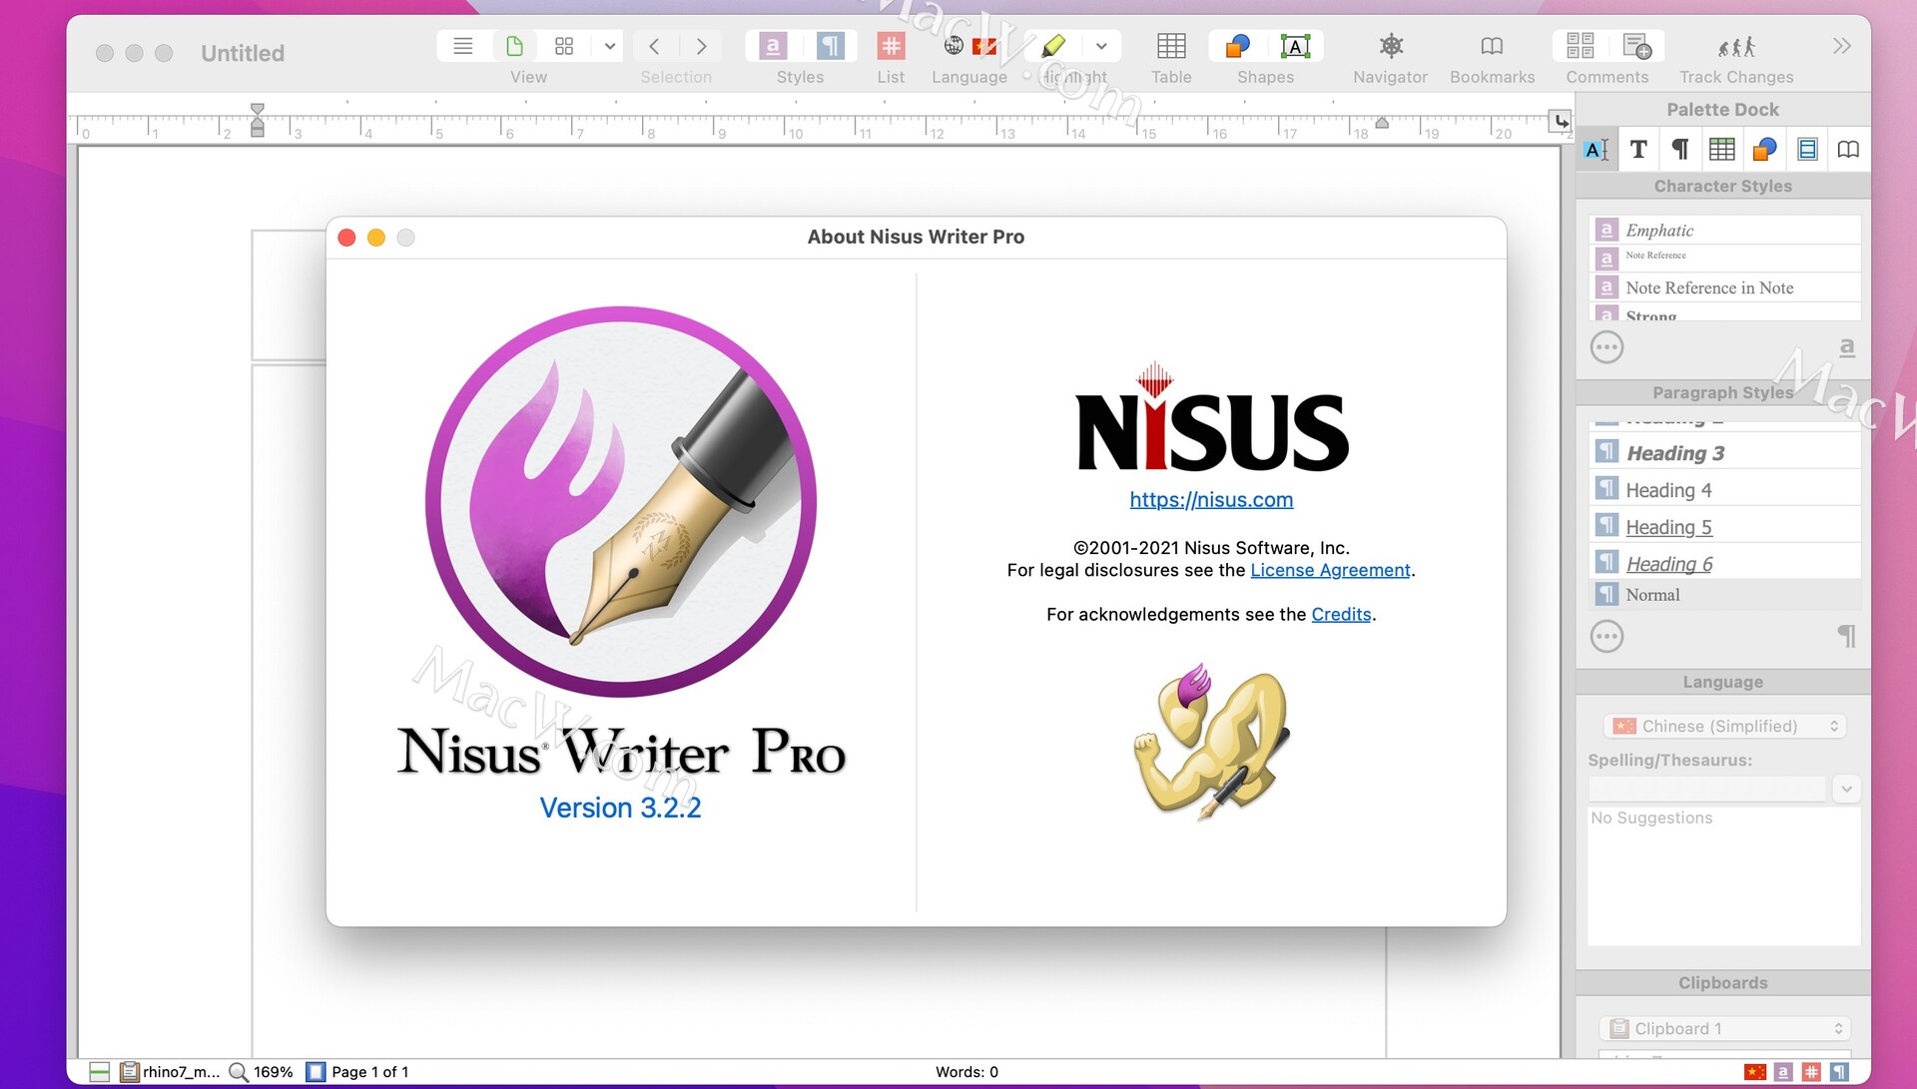
Task: Open Paragraph Styles toolbar button
Action: coord(830,46)
